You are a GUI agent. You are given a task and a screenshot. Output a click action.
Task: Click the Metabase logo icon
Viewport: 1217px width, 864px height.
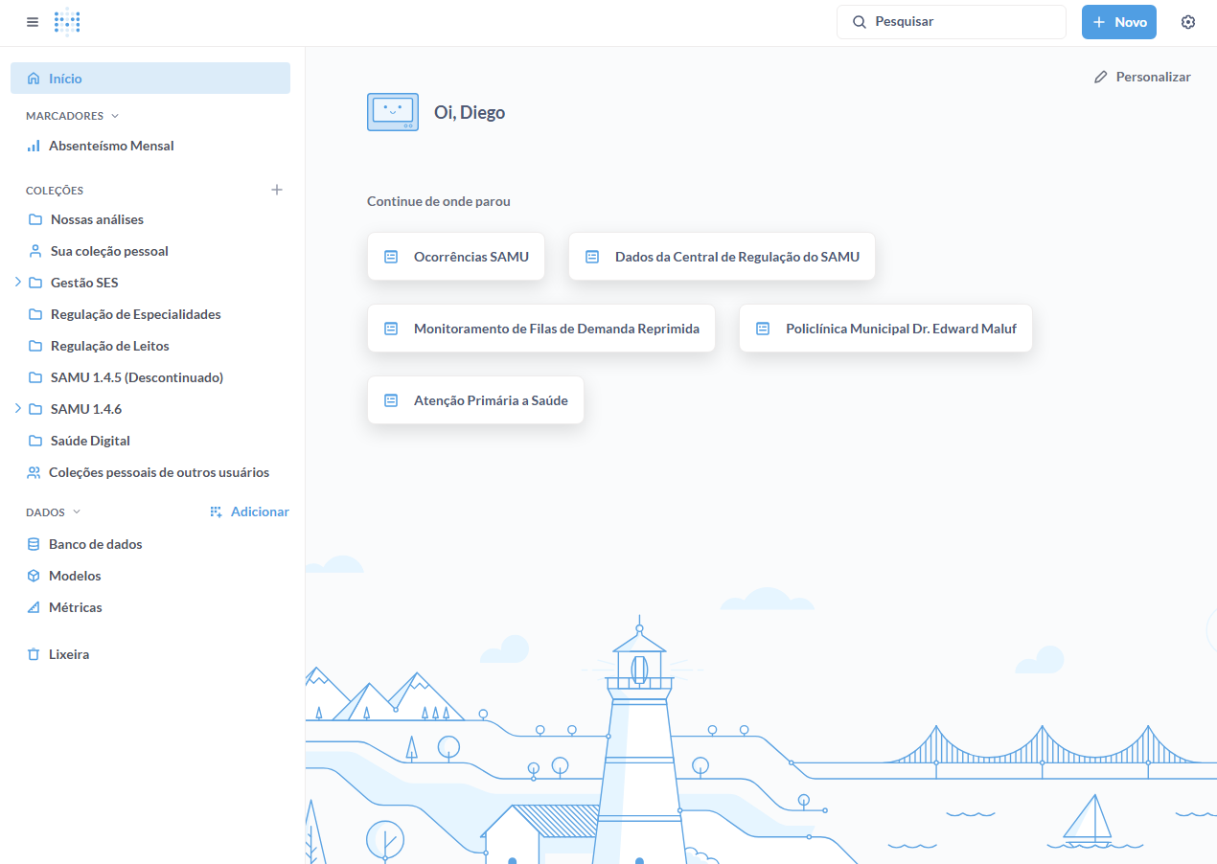pyautogui.click(x=67, y=22)
